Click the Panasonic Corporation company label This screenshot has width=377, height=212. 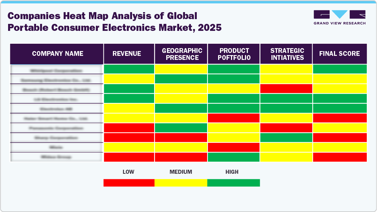coord(57,128)
